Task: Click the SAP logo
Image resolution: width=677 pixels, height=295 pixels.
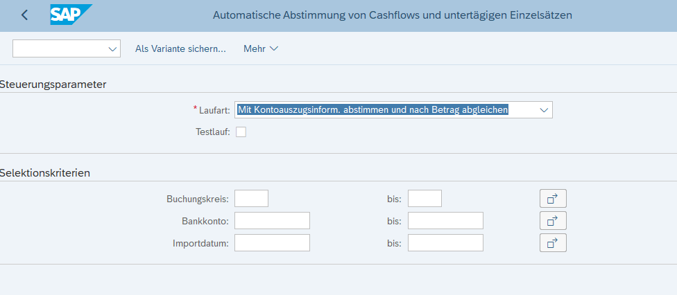Action: [x=71, y=15]
